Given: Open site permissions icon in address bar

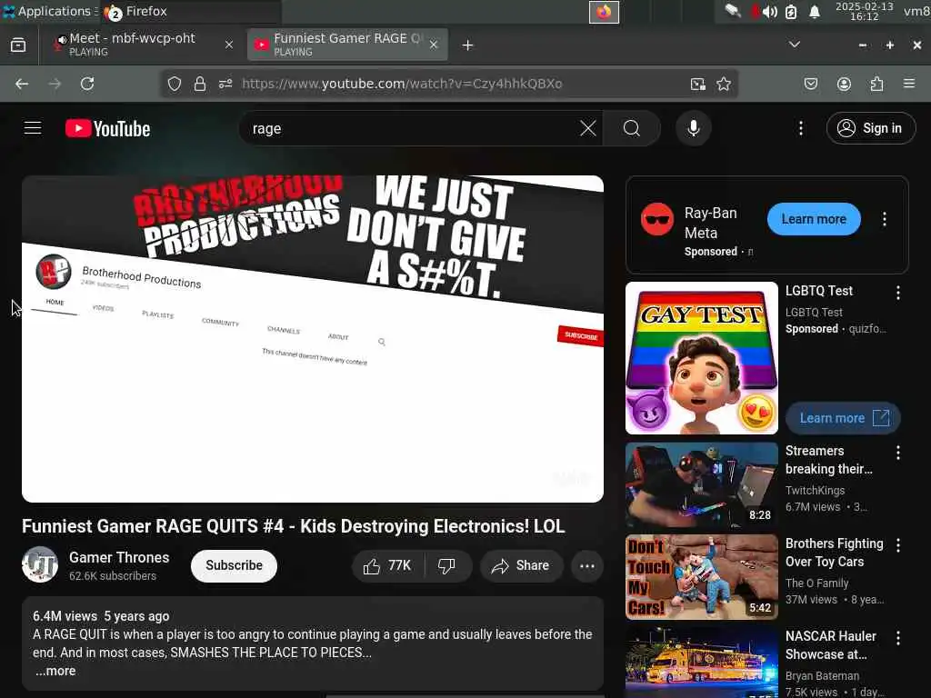Looking at the screenshot, I should coord(225,84).
